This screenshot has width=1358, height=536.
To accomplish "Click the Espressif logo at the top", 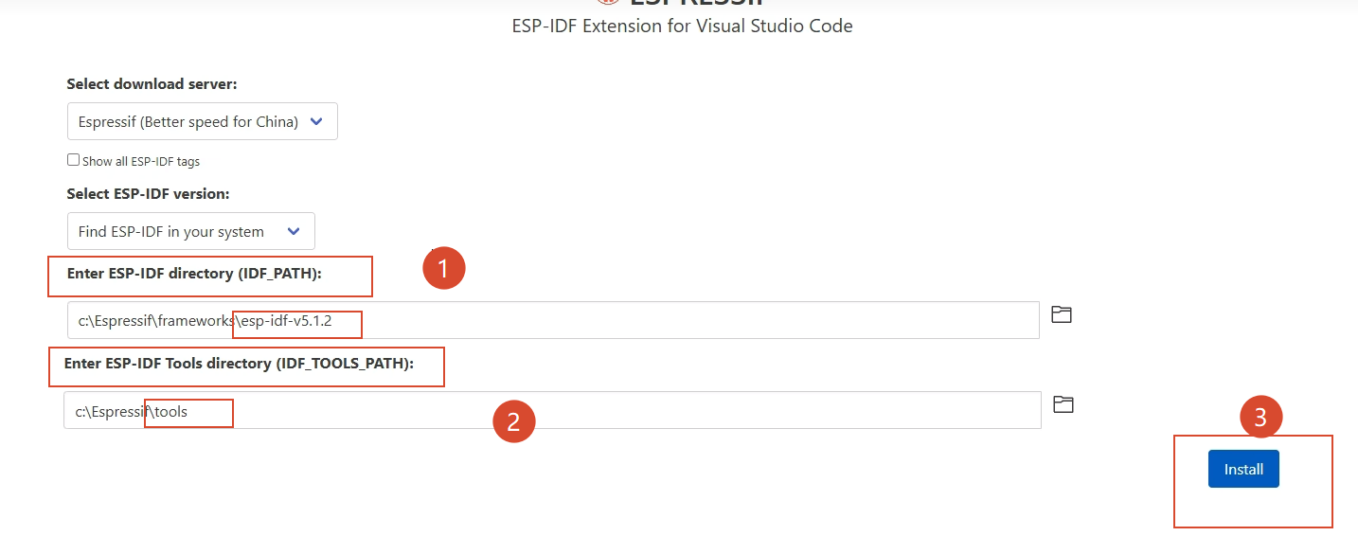I will [x=608, y=3].
